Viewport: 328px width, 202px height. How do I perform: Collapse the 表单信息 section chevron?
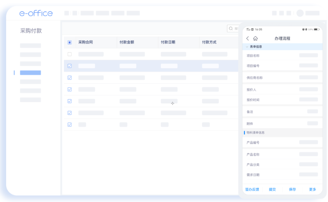tap(246, 47)
